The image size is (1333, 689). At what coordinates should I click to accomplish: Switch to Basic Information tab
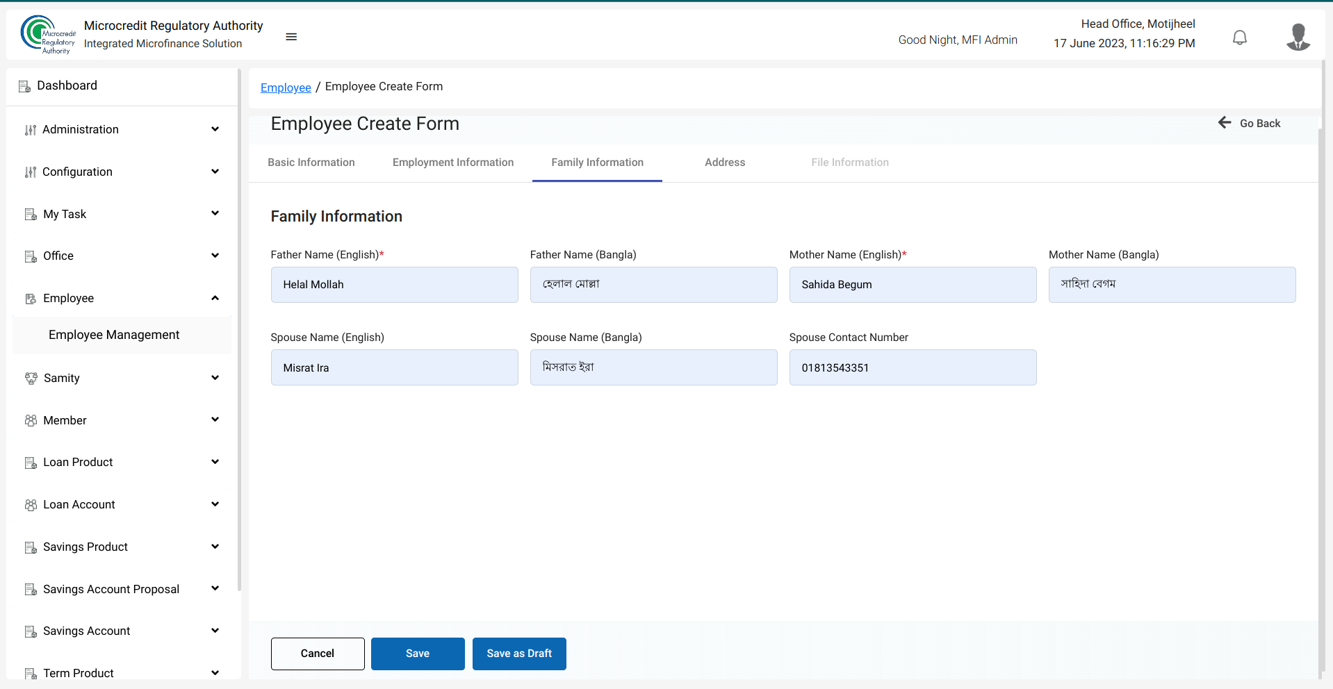[311, 163]
